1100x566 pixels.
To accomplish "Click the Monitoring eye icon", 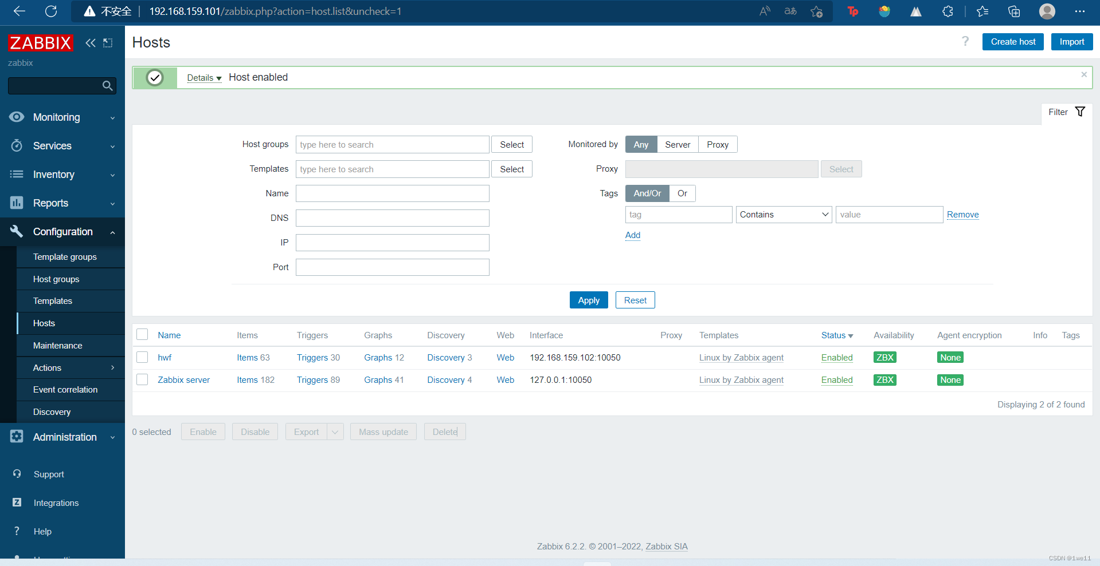I will 17,117.
